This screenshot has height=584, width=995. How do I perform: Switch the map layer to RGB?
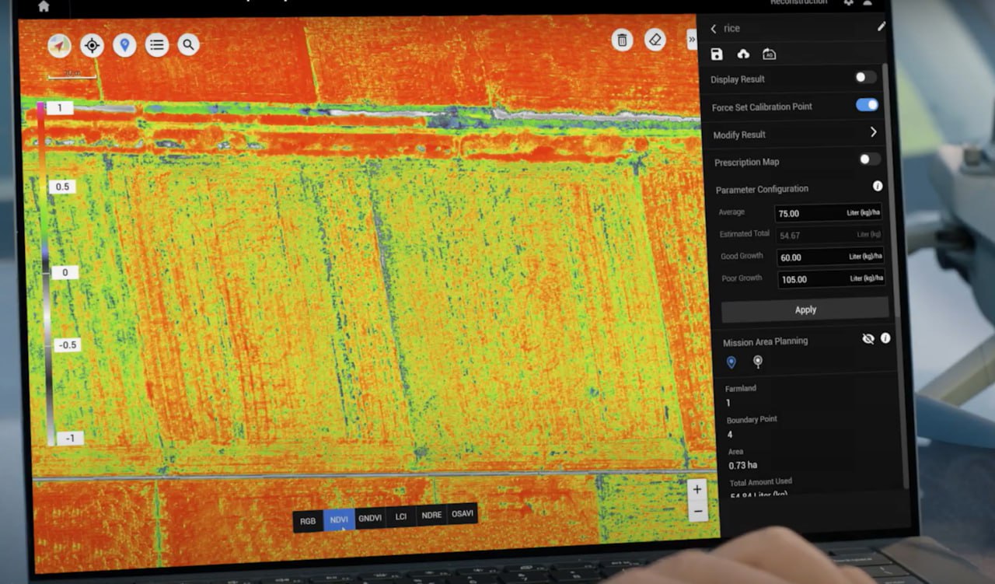308,521
